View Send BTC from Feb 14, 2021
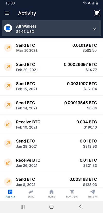This screenshot has width=103, height=213. point(51,105)
